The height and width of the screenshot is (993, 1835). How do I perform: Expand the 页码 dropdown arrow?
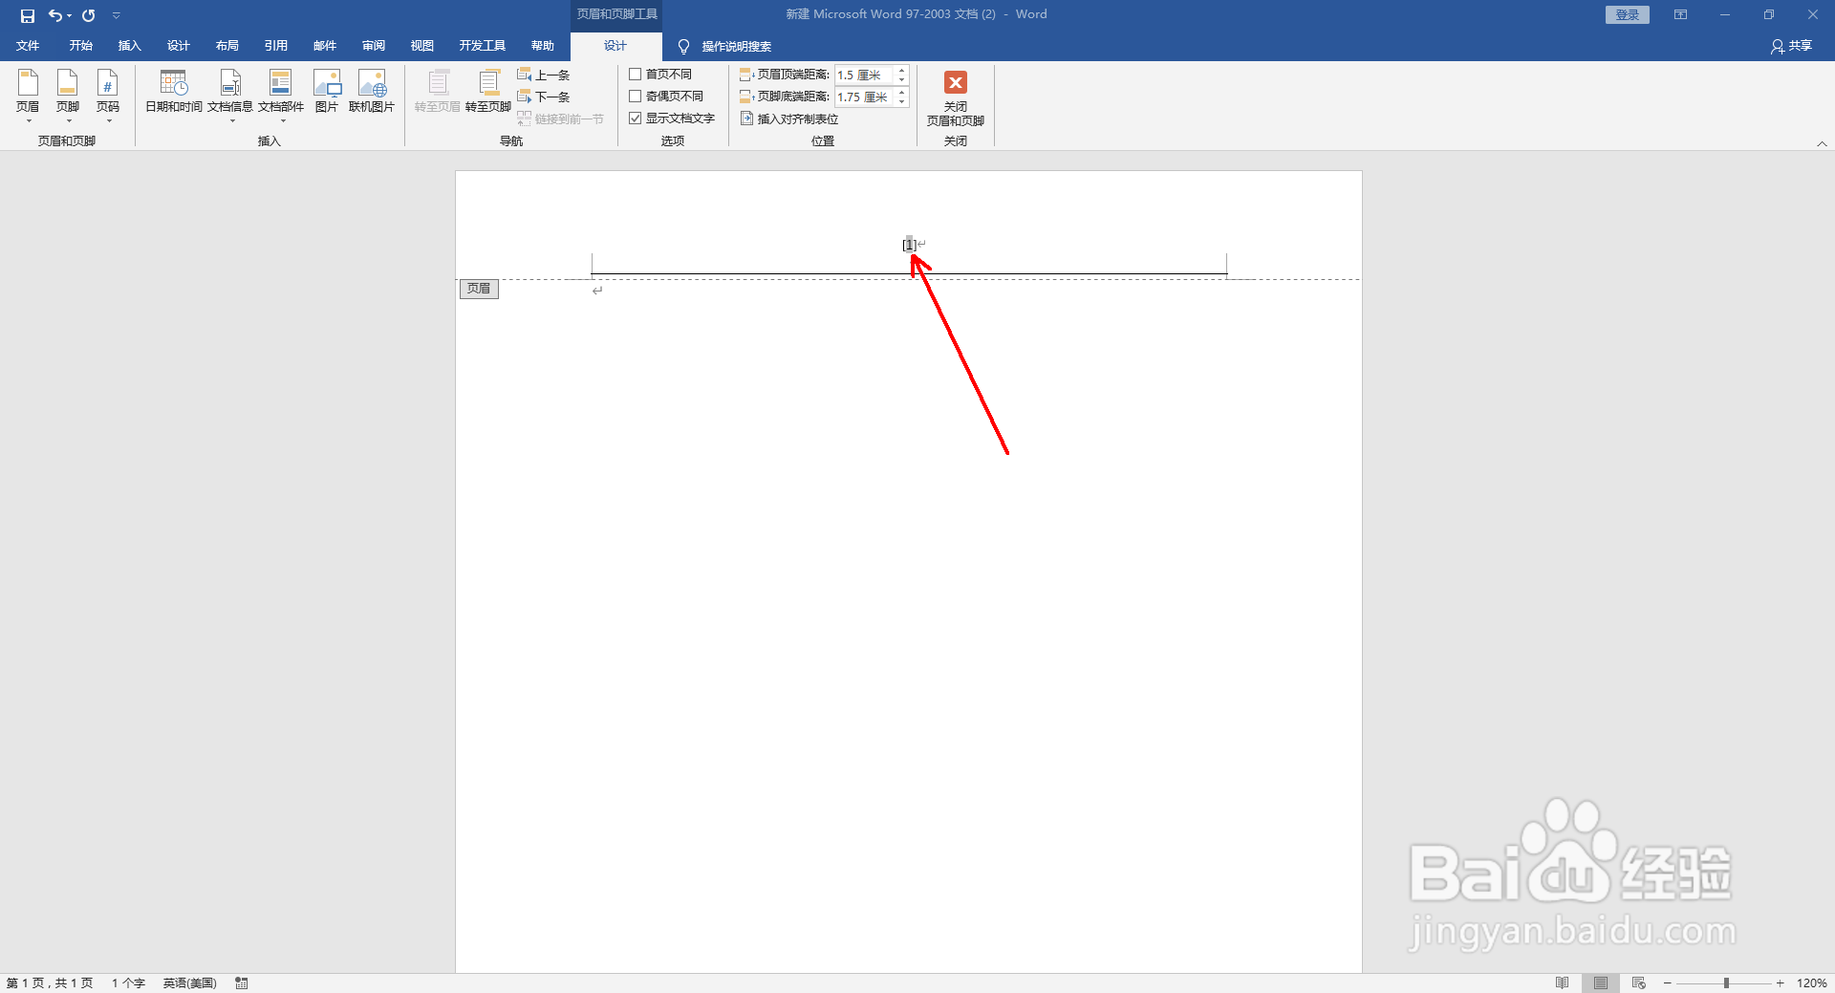tap(108, 121)
